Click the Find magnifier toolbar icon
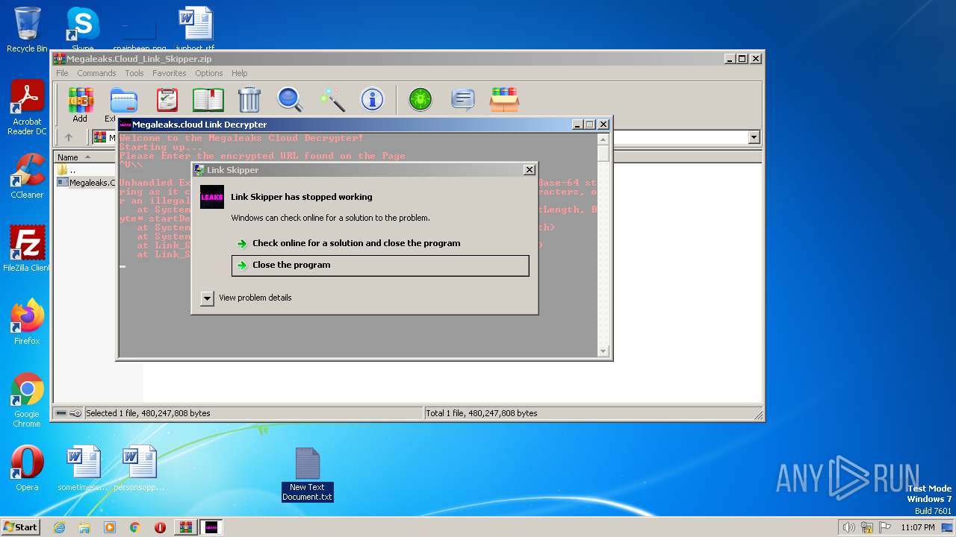 click(x=290, y=99)
